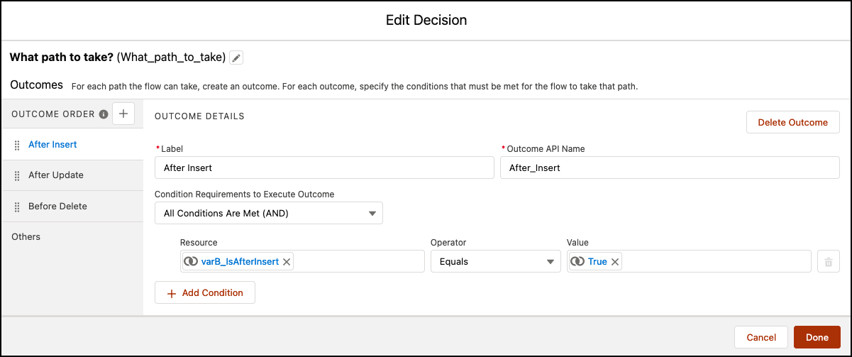Click the Delete Outcome button

[792, 122]
